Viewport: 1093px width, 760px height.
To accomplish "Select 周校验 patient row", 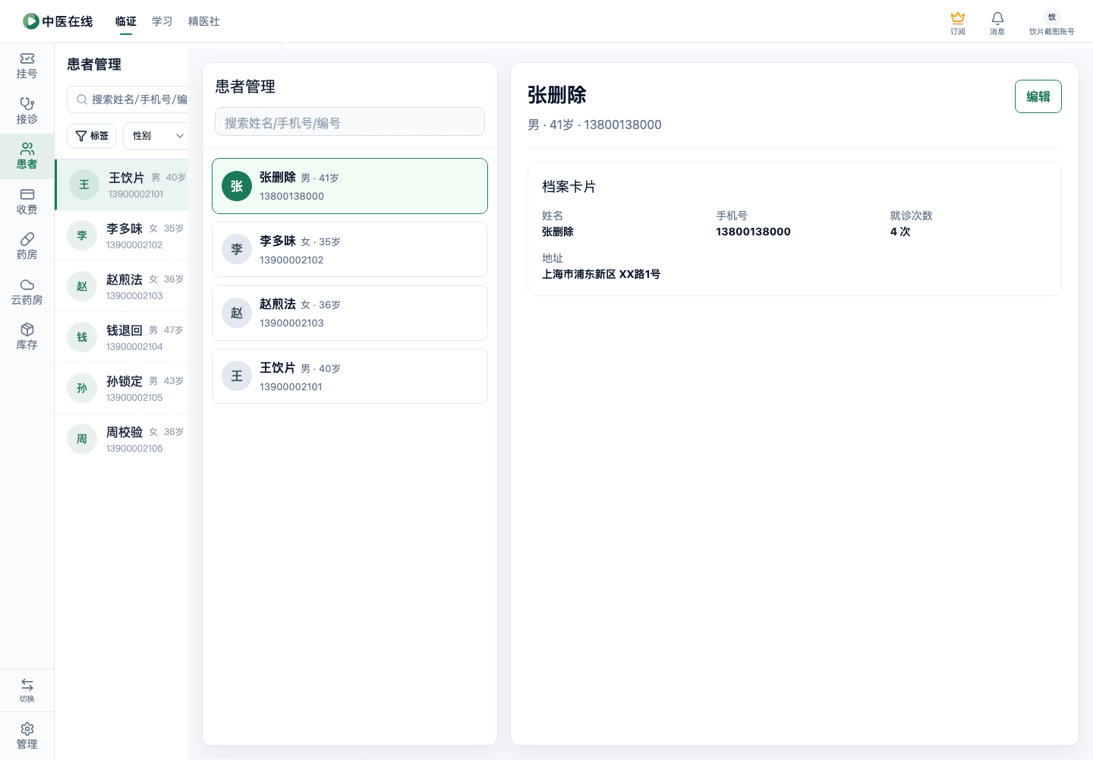I will pos(121,439).
